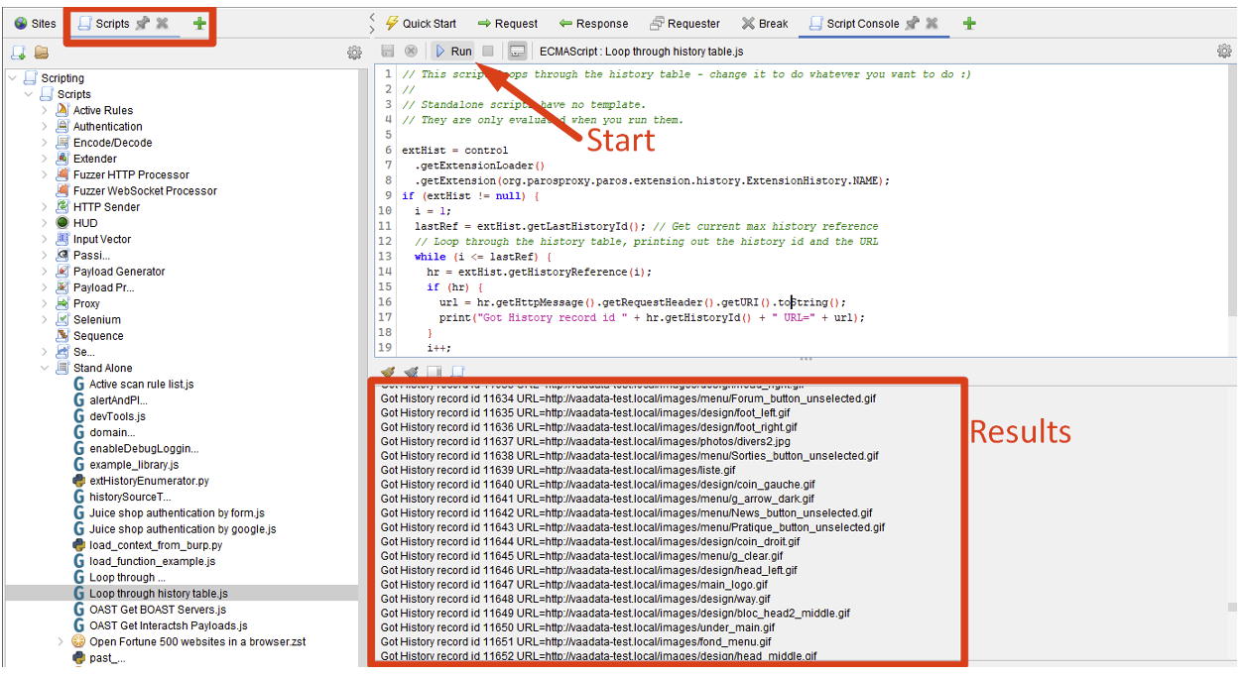The height and width of the screenshot is (676, 1244).
Task: Toggle clear output on script run
Action: point(411,371)
